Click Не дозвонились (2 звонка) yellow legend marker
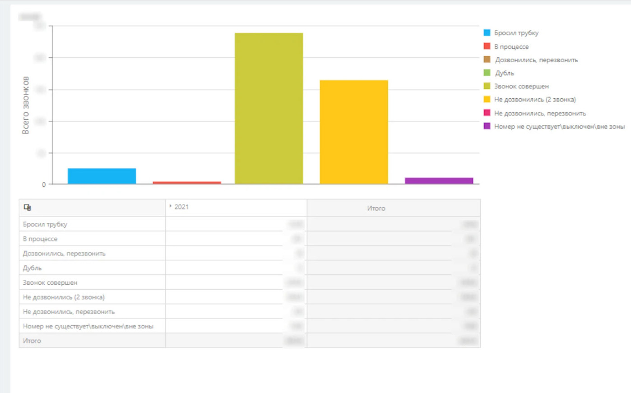Screen dimensions: 631x393 pyautogui.click(x=487, y=99)
